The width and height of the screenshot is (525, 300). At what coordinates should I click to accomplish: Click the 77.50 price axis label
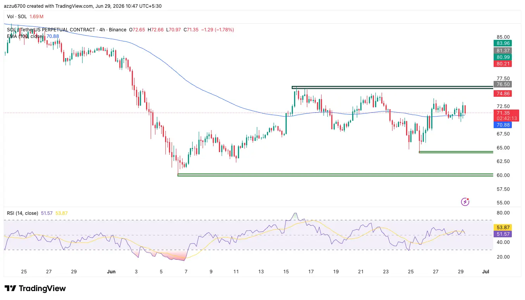(x=503, y=79)
